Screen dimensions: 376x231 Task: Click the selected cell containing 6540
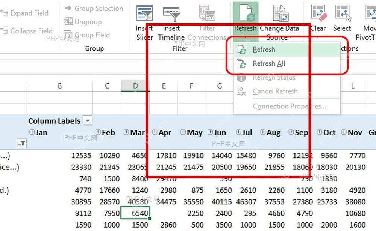tap(135, 213)
